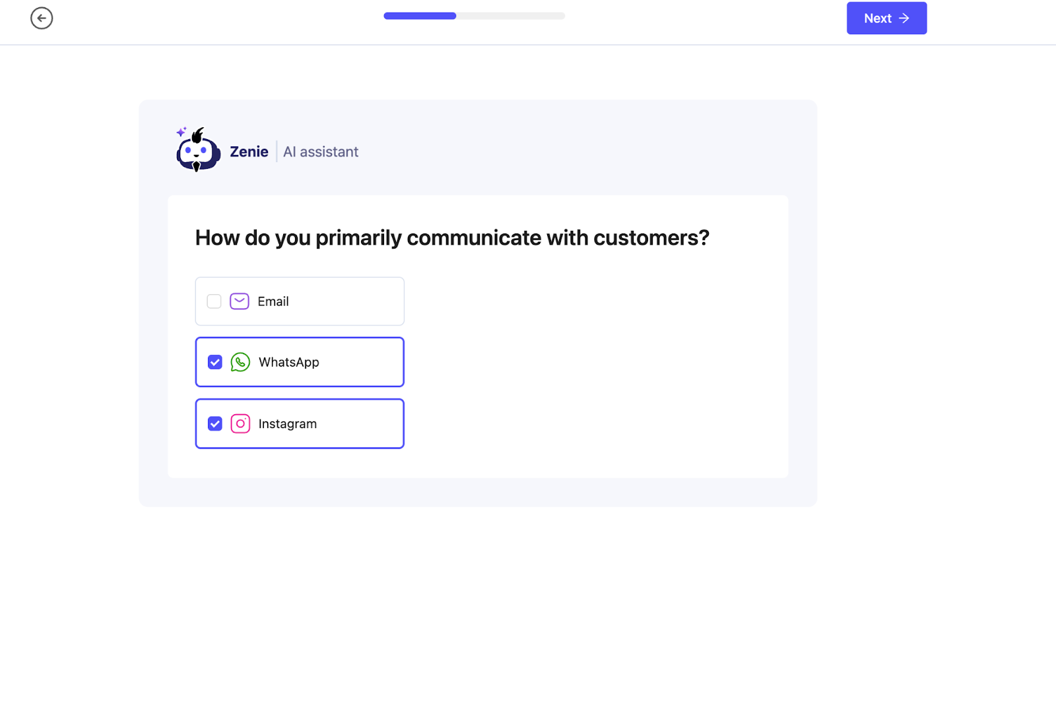The height and width of the screenshot is (703, 1056).
Task: Click the sparkle star beside Zenie mascot
Action: (181, 132)
